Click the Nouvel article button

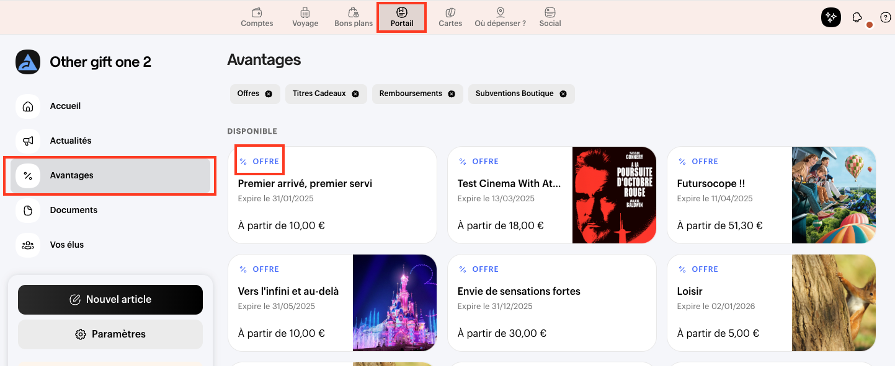[x=110, y=300]
